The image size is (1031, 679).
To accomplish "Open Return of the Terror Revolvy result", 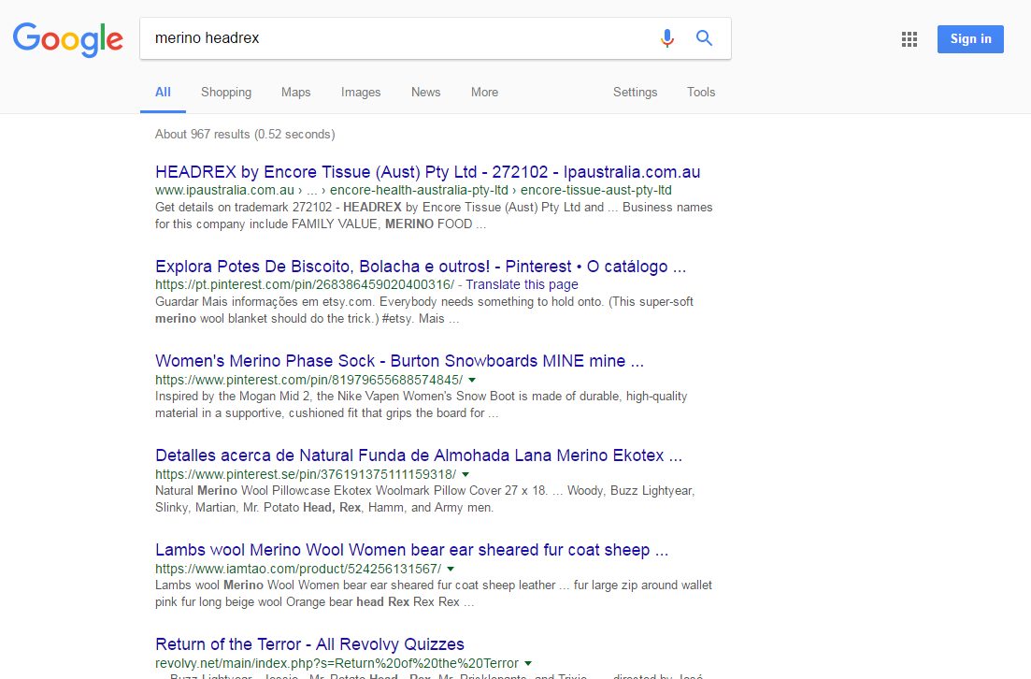I will click(309, 644).
